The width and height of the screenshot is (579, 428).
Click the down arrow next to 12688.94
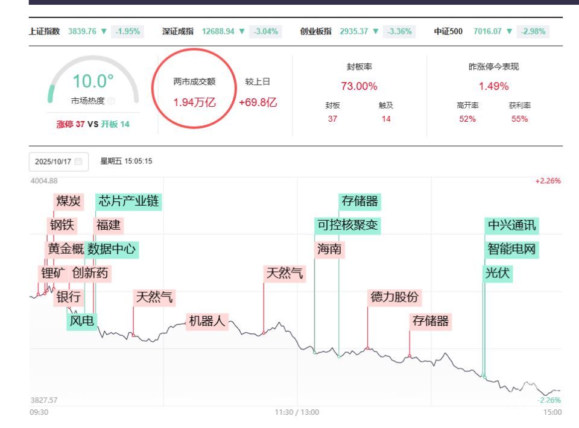(242, 31)
